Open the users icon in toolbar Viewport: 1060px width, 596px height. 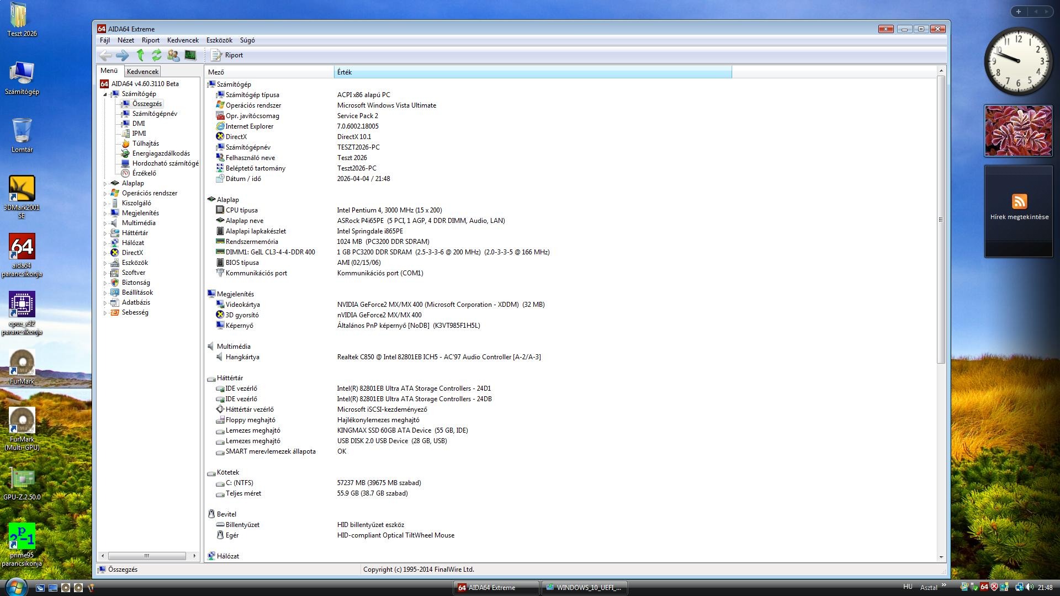click(x=173, y=55)
